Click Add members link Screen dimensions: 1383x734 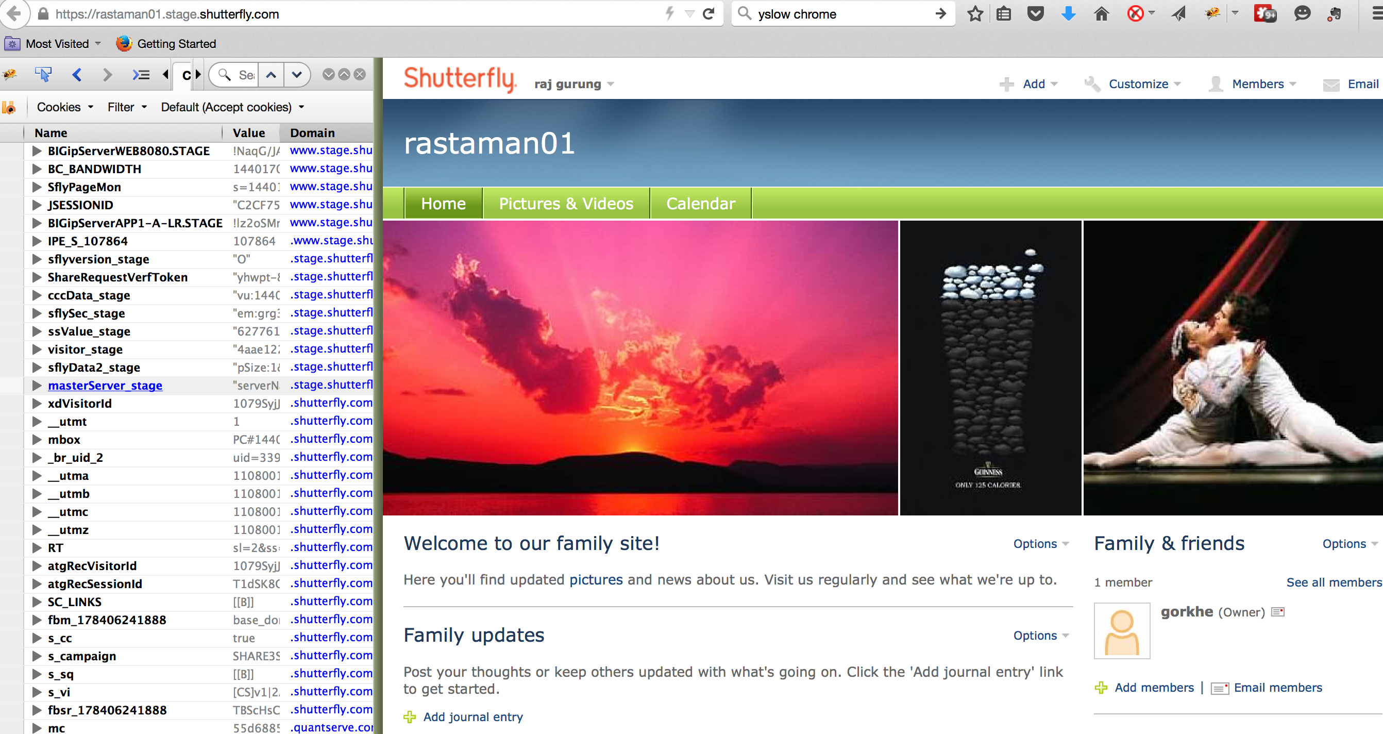click(1154, 687)
